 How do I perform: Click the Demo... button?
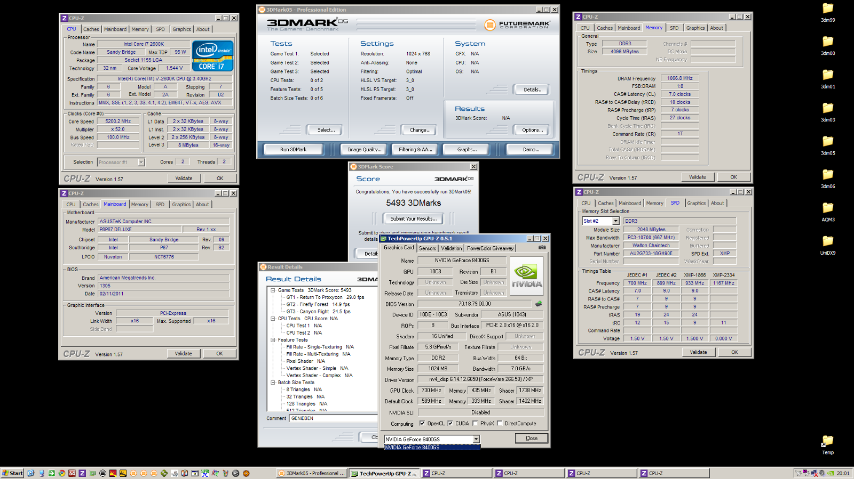pyautogui.click(x=531, y=150)
